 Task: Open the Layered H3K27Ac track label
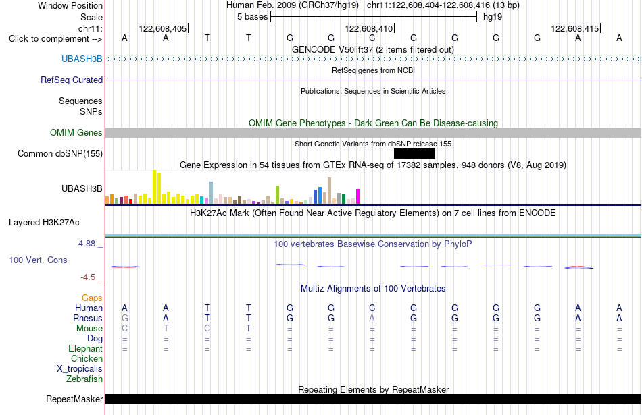pyautogui.click(x=44, y=223)
